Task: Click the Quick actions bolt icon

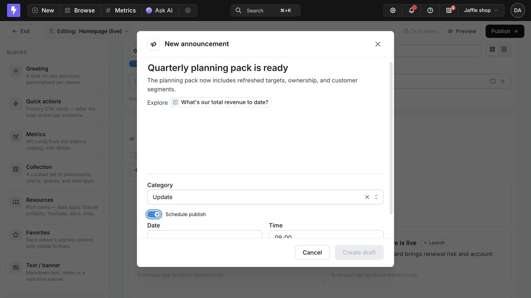Action: [16, 103]
